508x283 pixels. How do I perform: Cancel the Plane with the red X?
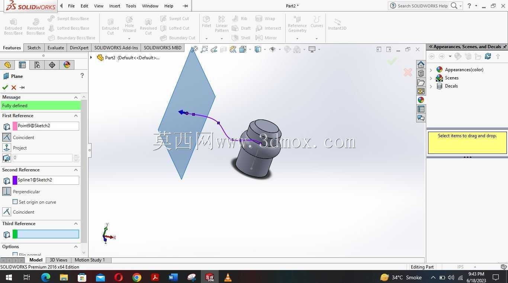[14, 88]
